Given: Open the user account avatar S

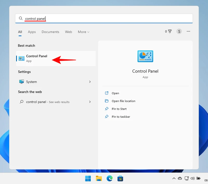Looking at the screenshot, I should tap(179, 31).
